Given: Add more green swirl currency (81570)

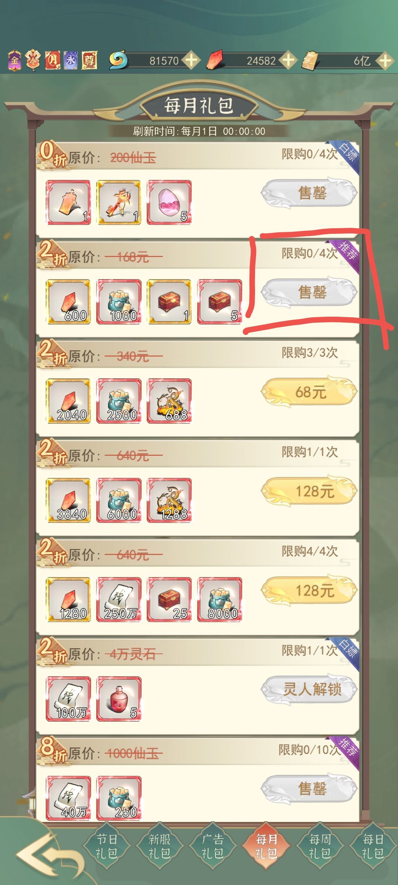Looking at the screenshot, I should coord(191,60).
